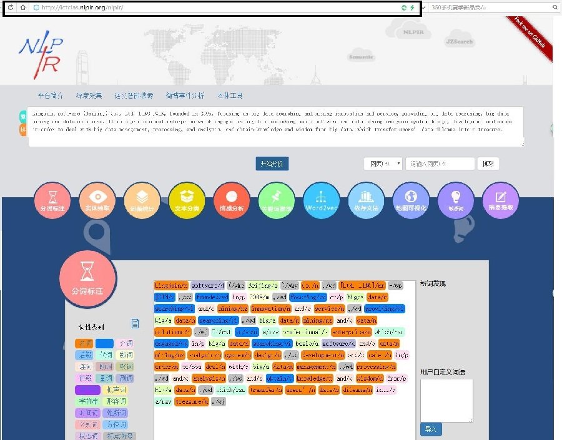Click the 抓取 button next to the URL field
Screen dimensions: 562x440
488,164
